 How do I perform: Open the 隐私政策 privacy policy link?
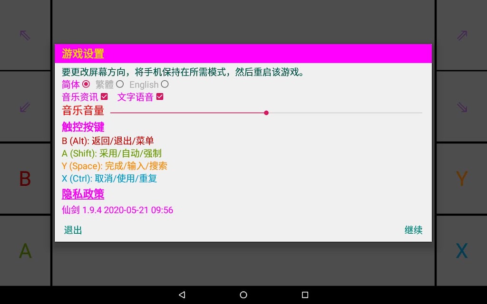point(83,194)
